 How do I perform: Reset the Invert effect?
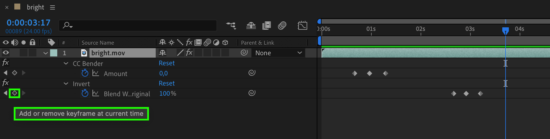[x=166, y=83]
